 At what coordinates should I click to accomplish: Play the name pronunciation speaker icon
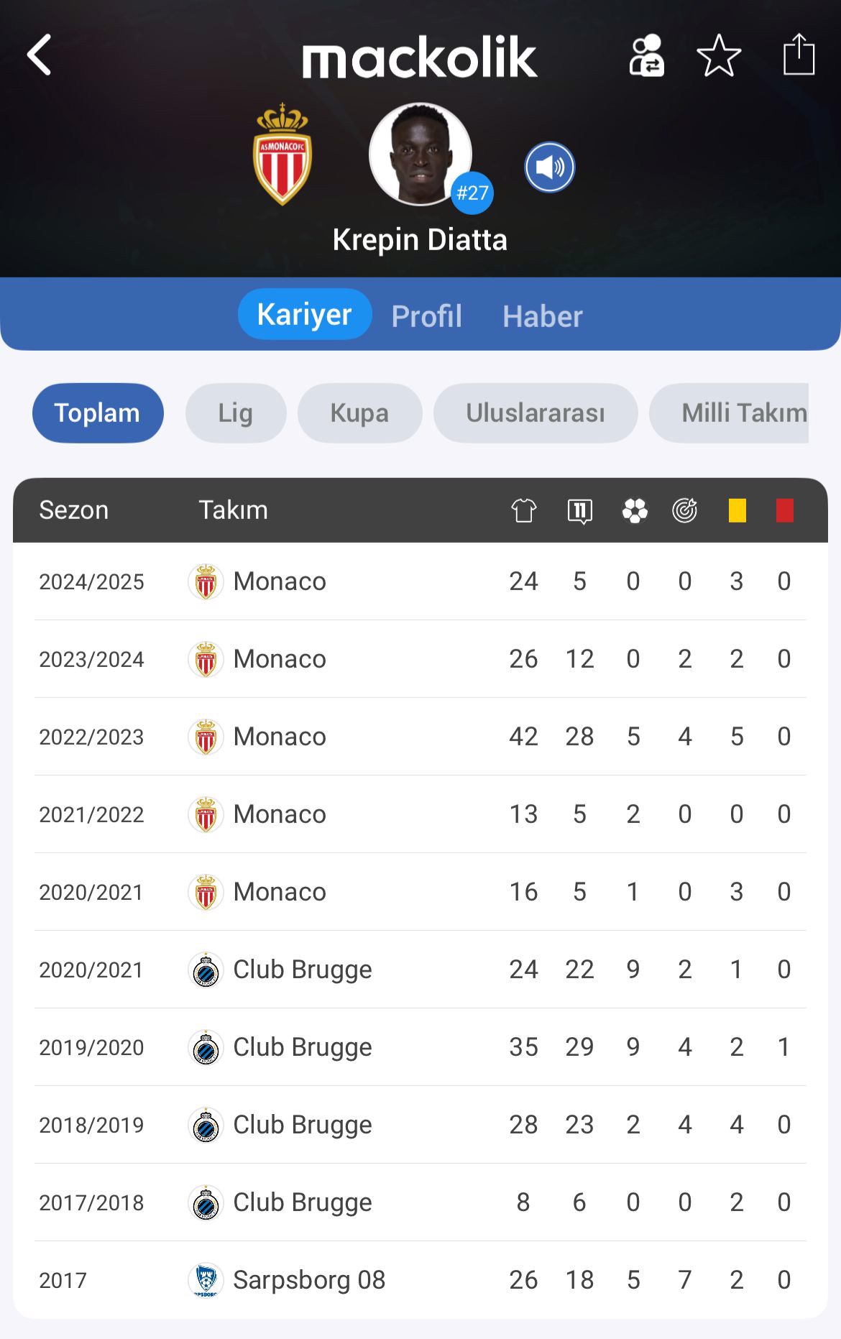pos(550,167)
